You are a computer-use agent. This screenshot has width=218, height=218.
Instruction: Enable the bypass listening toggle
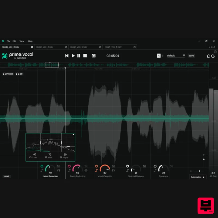(x=8, y=74)
